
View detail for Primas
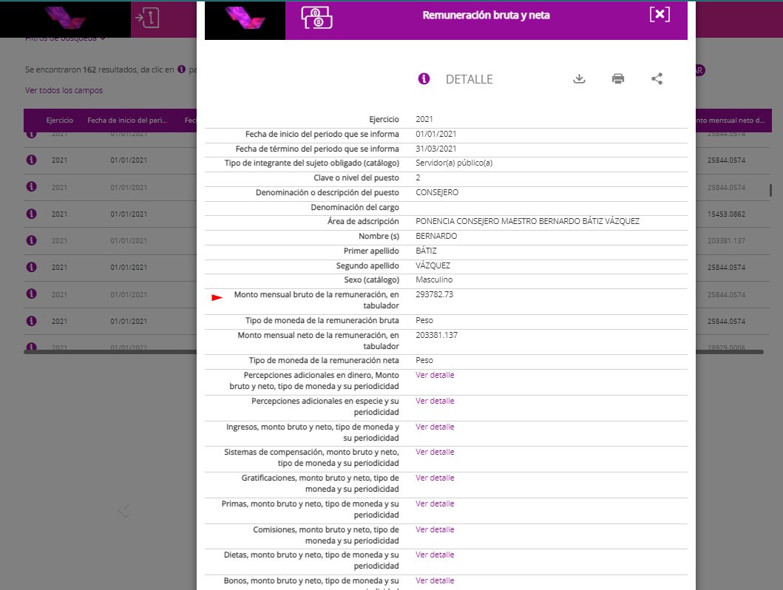coord(435,503)
